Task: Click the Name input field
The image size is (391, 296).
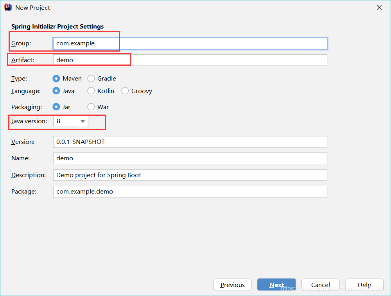Action: point(190,158)
